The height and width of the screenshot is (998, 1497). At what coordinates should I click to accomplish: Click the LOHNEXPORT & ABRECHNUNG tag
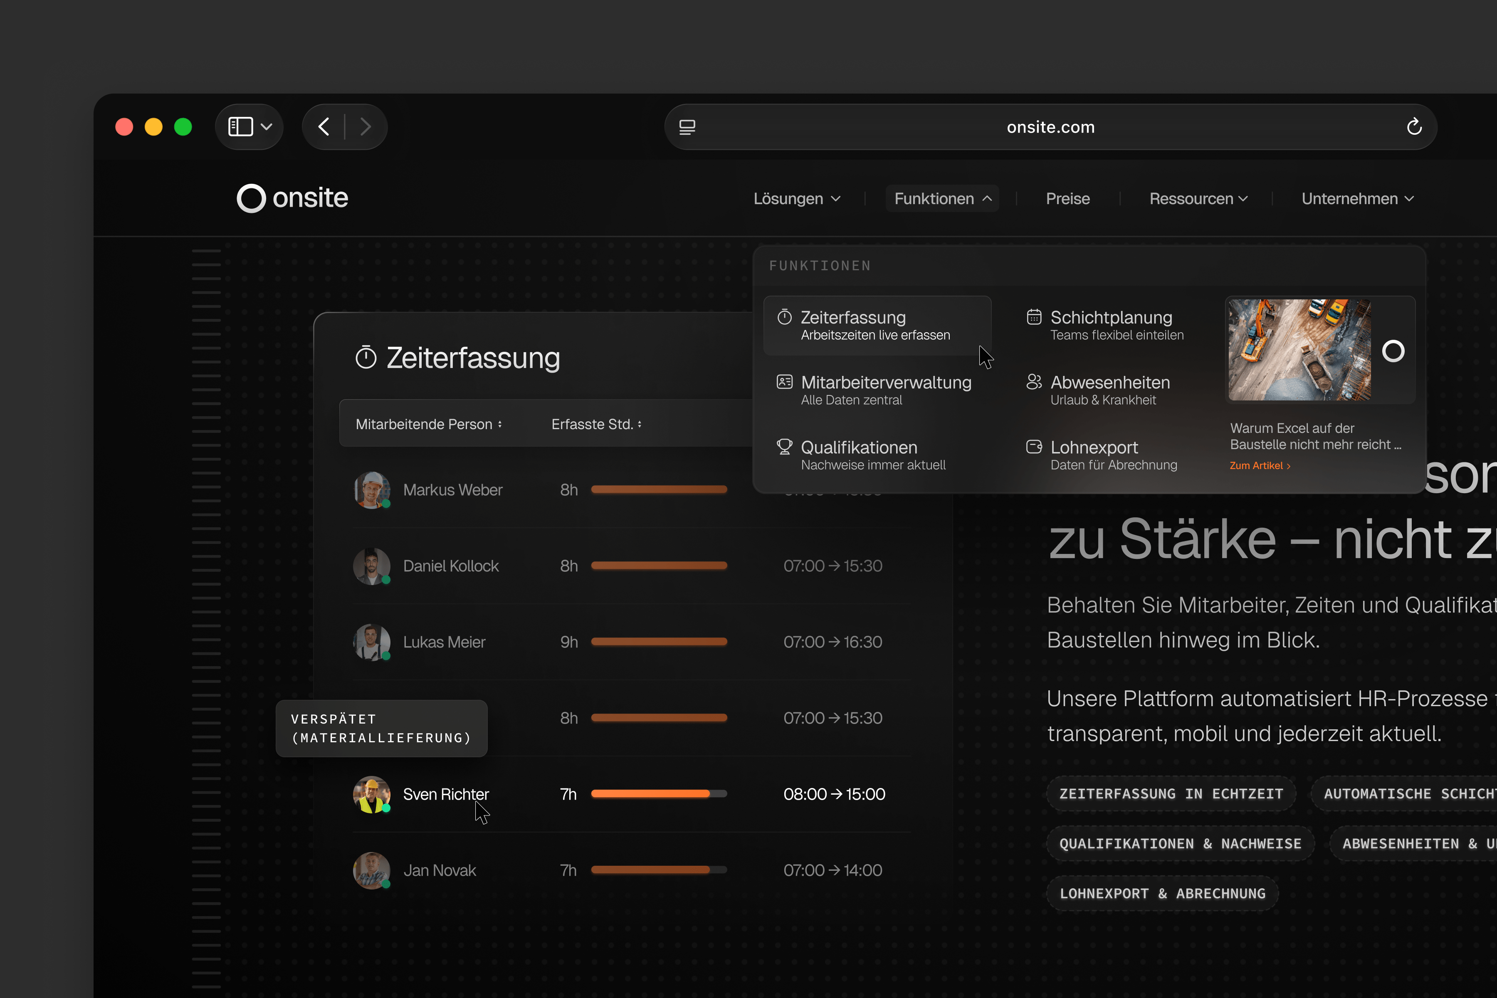point(1162,893)
